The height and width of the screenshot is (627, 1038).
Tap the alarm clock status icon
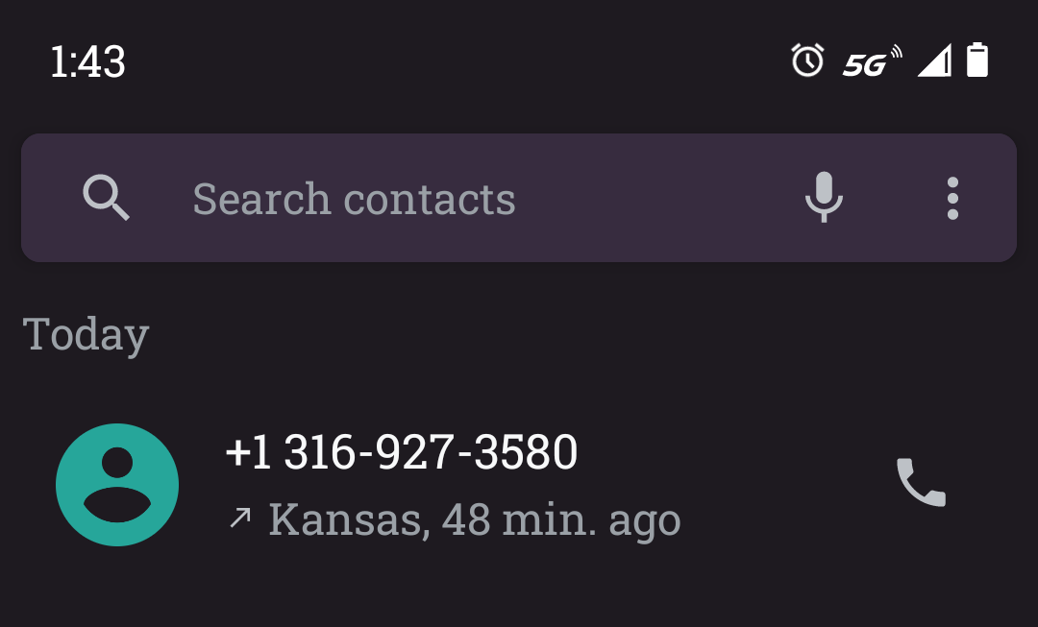807,60
